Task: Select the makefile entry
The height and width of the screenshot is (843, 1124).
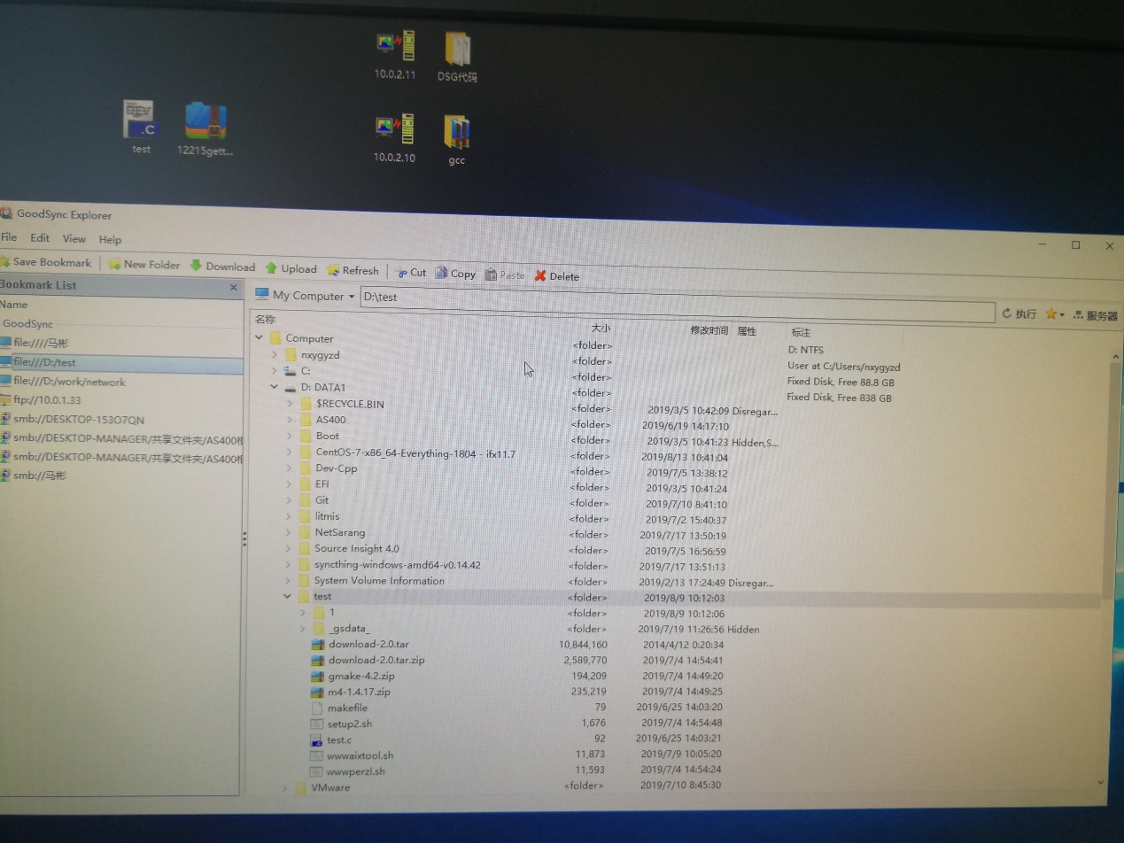Action: click(347, 708)
